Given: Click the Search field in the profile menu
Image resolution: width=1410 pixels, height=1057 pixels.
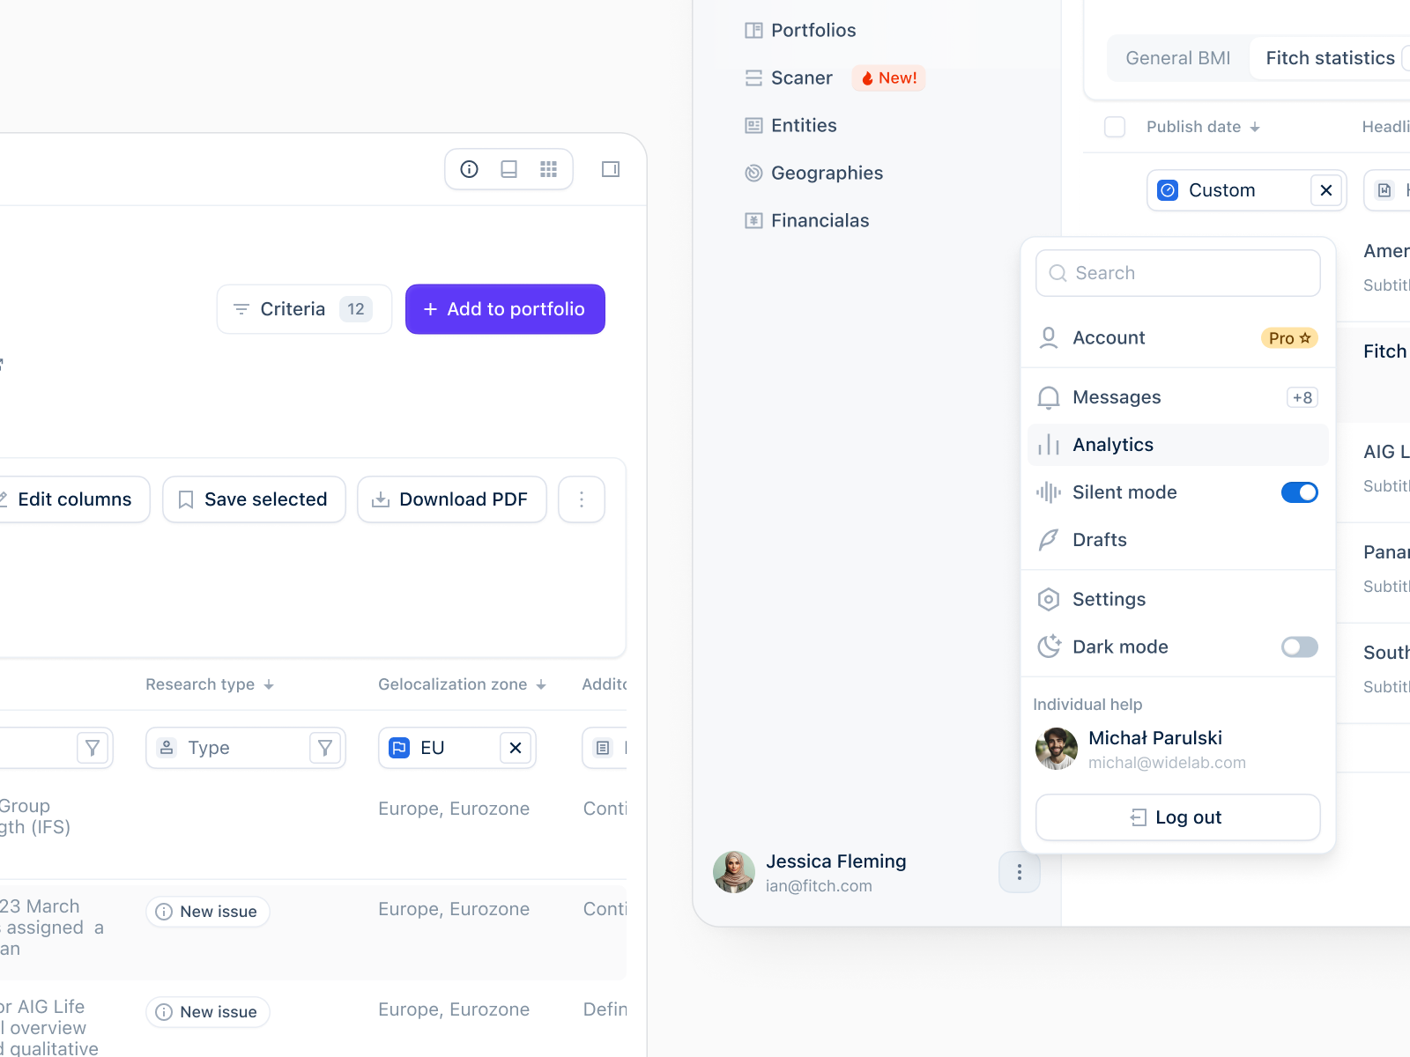Looking at the screenshot, I should tap(1177, 273).
